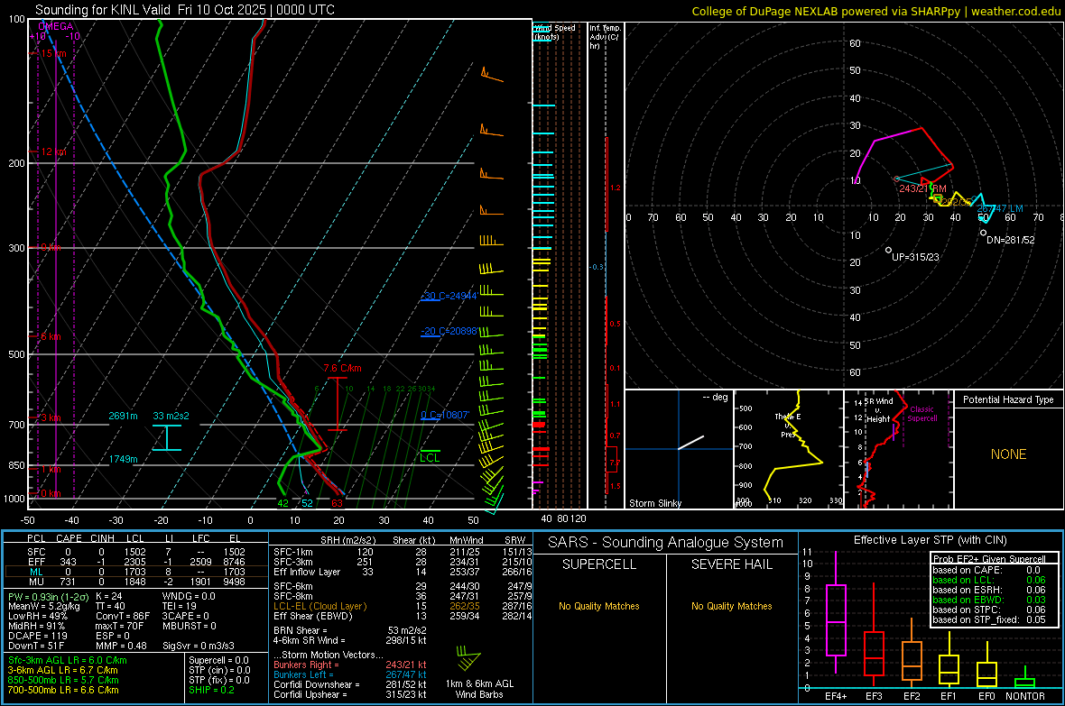Click the 'MMP = 0.48' value
The height and width of the screenshot is (706, 1065).
point(122,646)
